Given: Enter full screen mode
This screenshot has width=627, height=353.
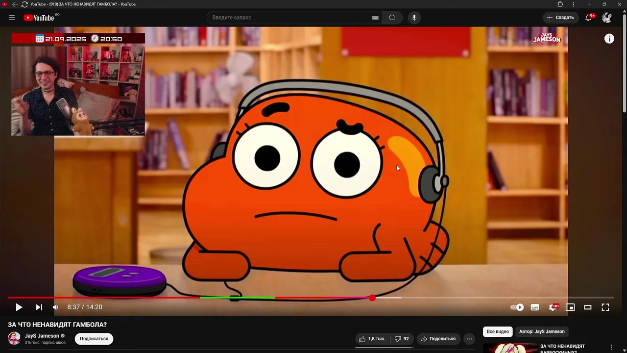Looking at the screenshot, I should tap(605, 307).
